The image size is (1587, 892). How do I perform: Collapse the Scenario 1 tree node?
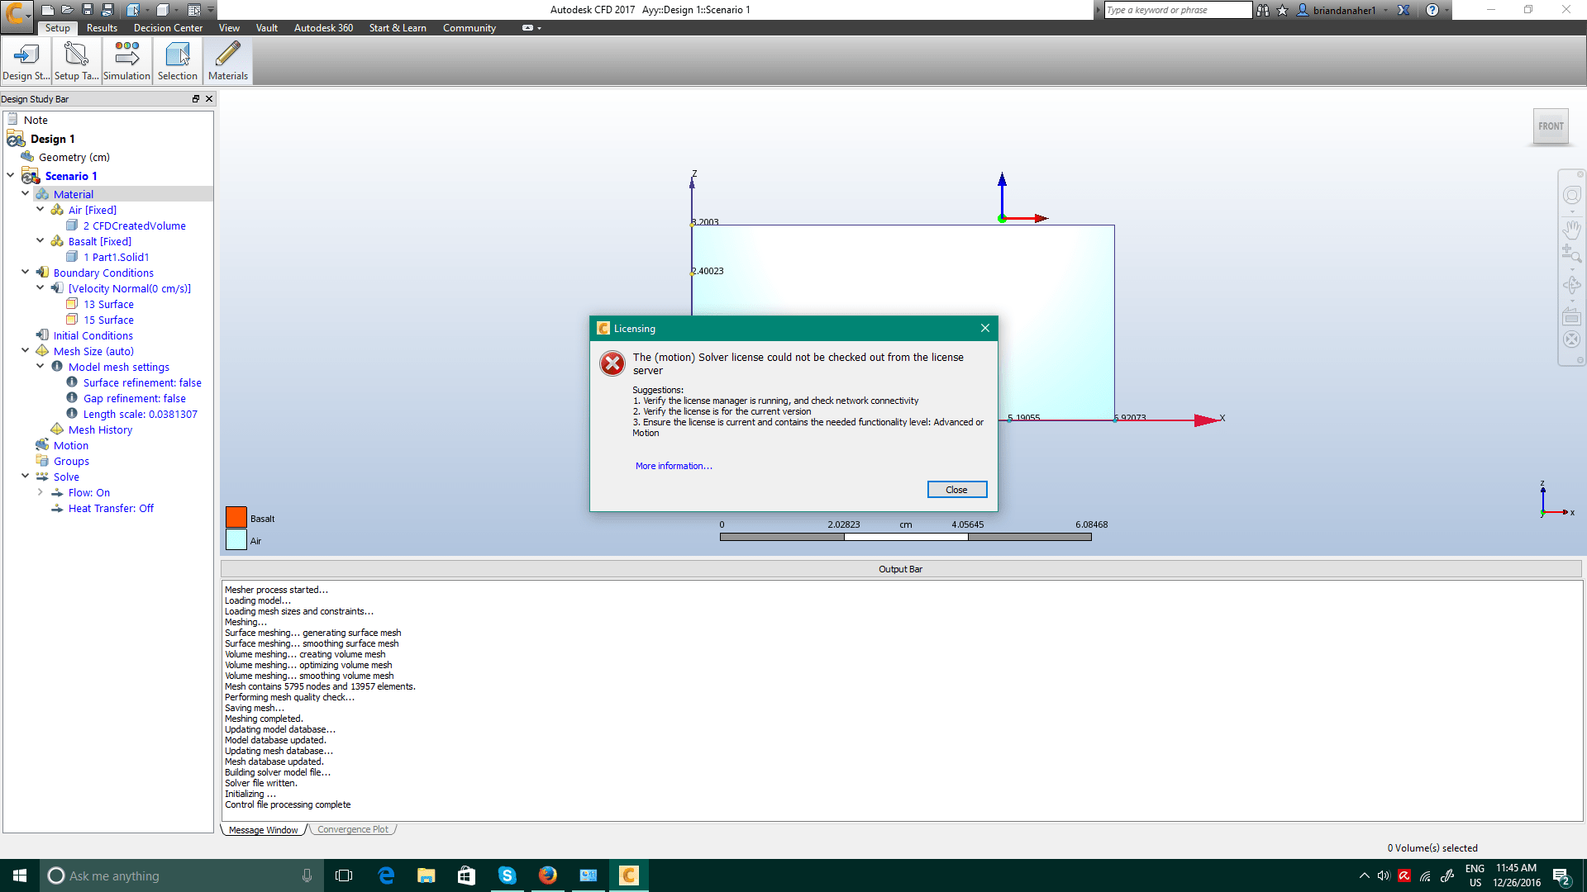pyautogui.click(x=10, y=175)
